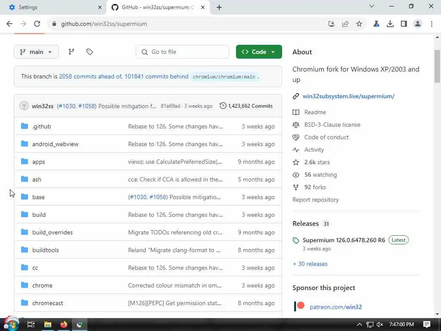Open the notification center icon
The width and height of the screenshot is (441, 331).
[x=427, y=325]
